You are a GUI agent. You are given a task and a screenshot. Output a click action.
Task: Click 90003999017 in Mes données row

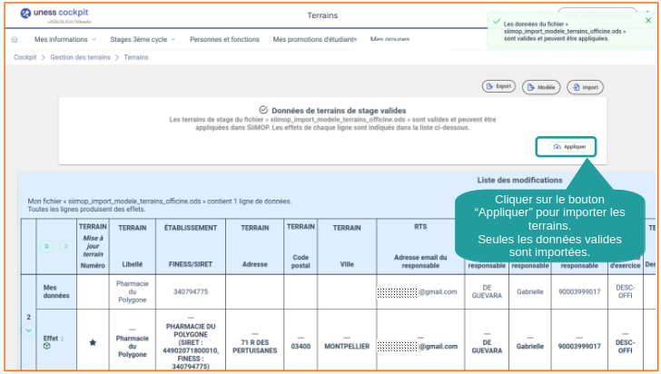(579, 291)
